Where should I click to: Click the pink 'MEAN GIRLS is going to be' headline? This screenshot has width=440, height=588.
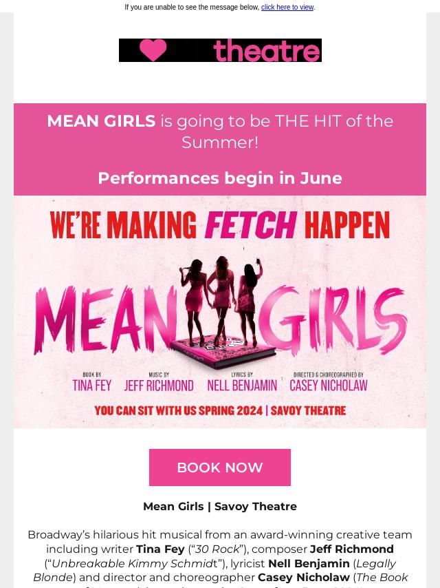pos(220,131)
